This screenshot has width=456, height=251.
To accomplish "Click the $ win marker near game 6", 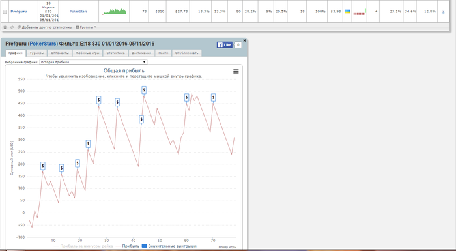I will (43, 166).
